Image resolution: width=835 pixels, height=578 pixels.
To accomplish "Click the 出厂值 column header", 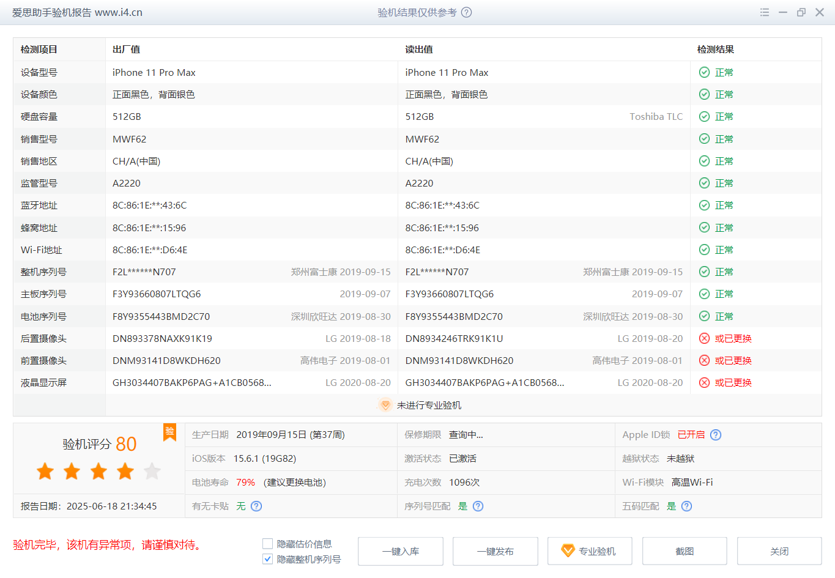I will click(126, 50).
